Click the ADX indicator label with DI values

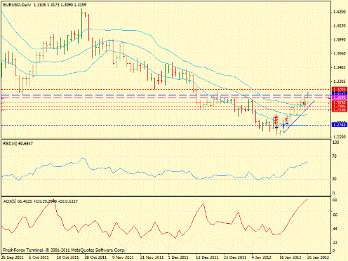pyautogui.click(x=40, y=201)
